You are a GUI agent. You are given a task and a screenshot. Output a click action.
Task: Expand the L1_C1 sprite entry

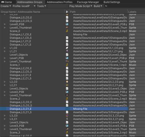(x=5, y=51)
